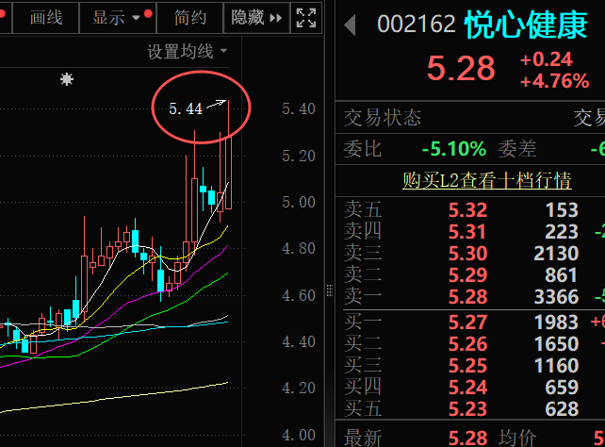The width and height of the screenshot is (605, 447).
Task: Select the 卖五 price 5.32
Action: (x=467, y=210)
